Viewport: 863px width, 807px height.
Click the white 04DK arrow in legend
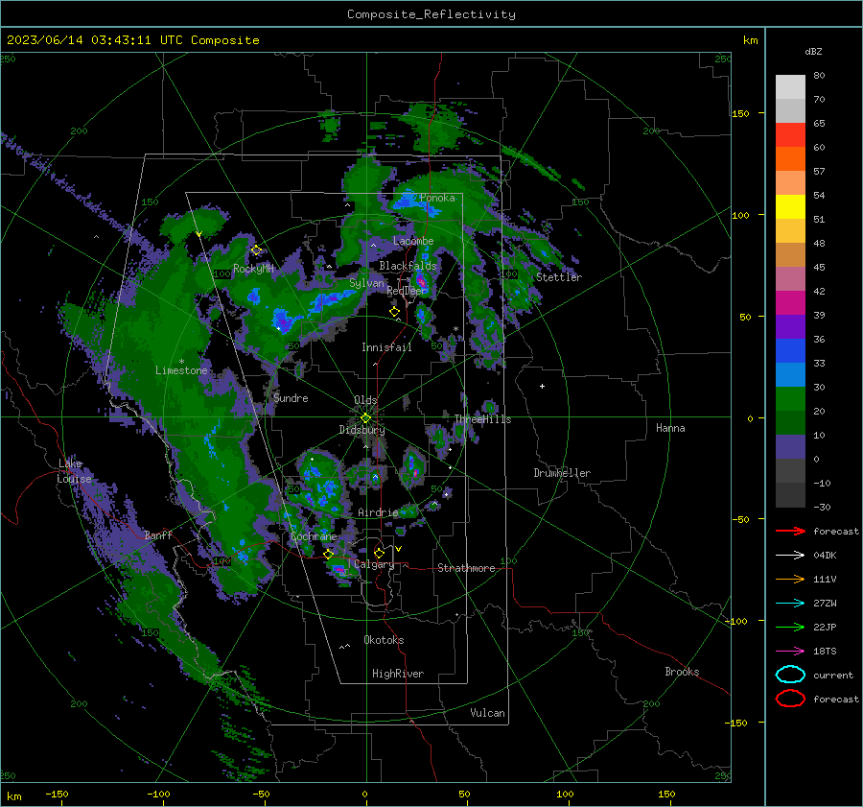coord(790,556)
